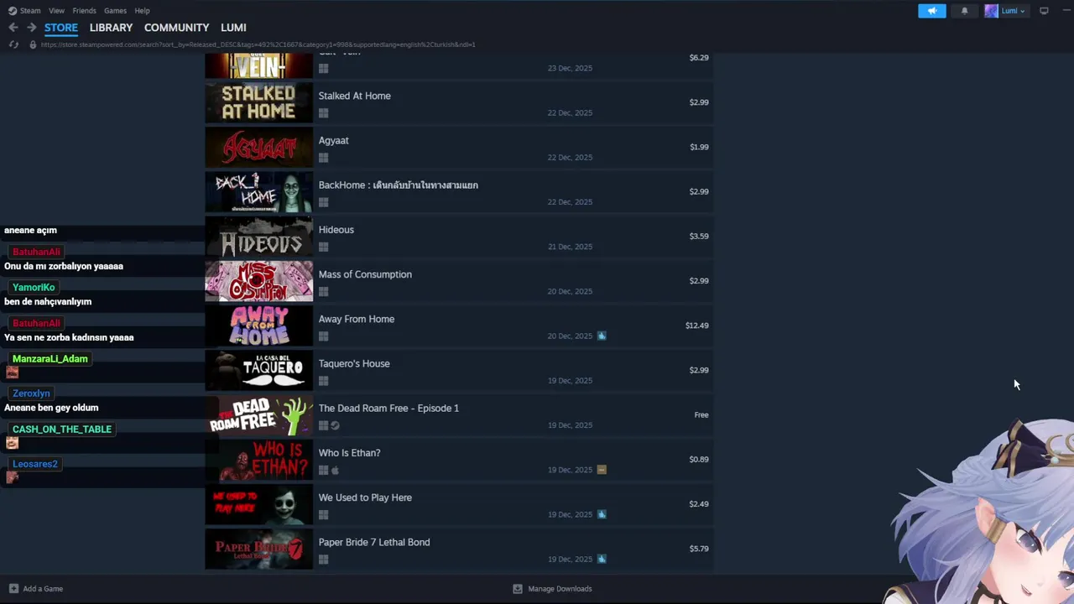Click the Agyaat capsule image
The height and width of the screenshot is (604, 1074).
point(259,147)
